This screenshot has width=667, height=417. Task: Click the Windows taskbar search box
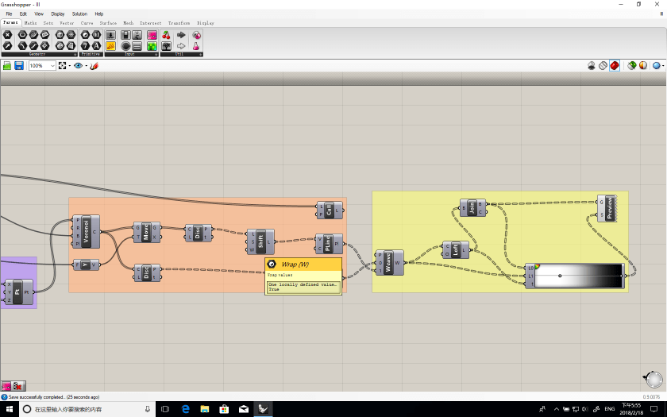[83, 409]
